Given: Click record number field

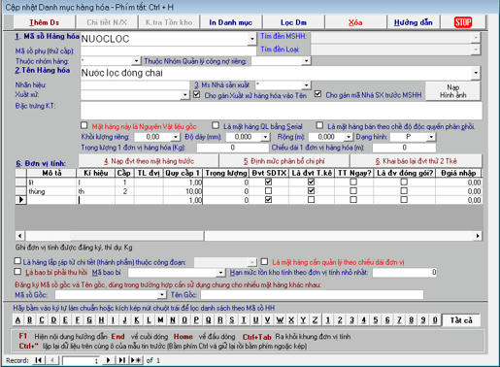Looking at the screenshot, I should tap(81, 360).
